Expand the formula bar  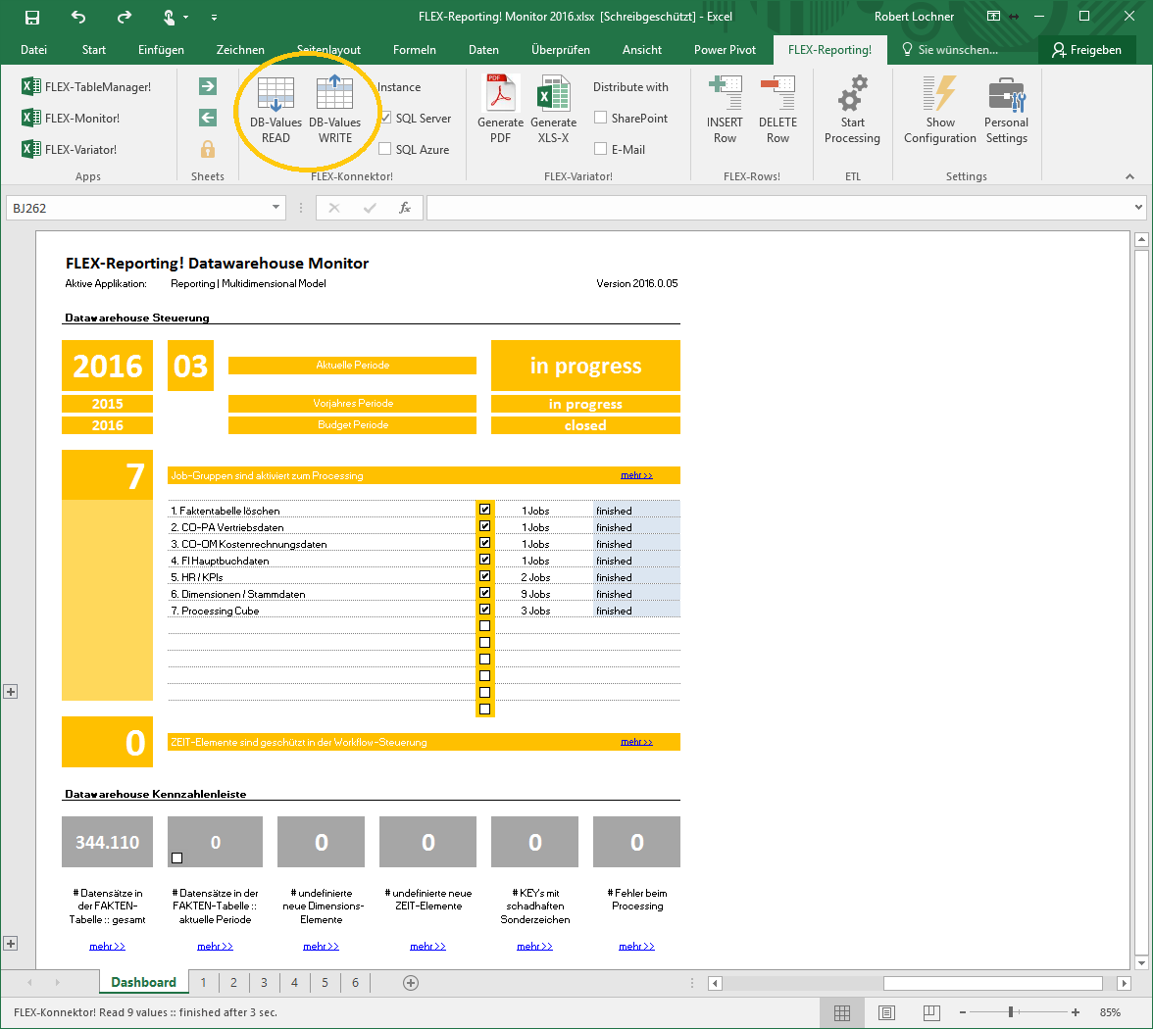(x=1137, y=208)
